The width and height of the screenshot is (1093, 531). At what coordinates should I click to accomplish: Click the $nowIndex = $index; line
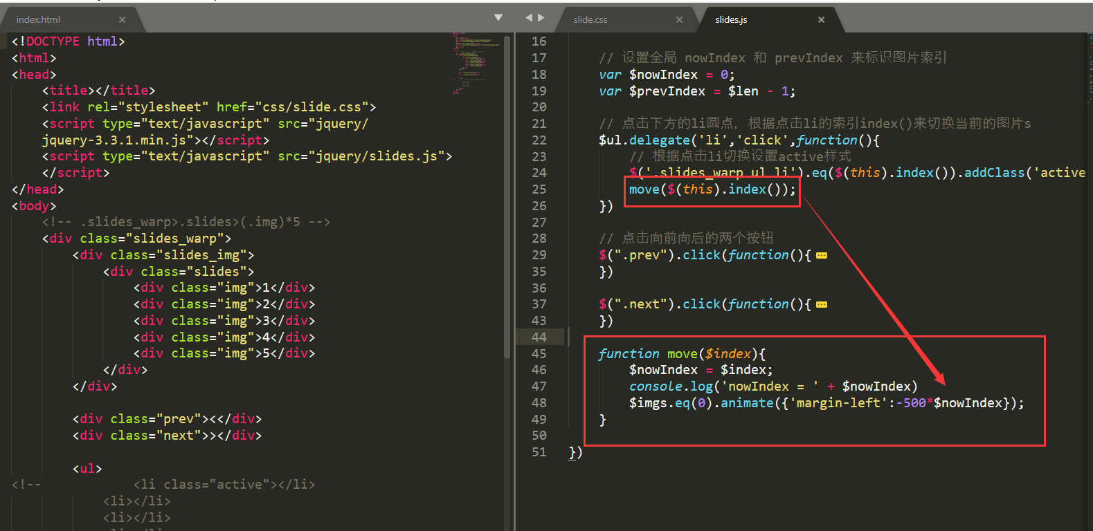(701, 370)
